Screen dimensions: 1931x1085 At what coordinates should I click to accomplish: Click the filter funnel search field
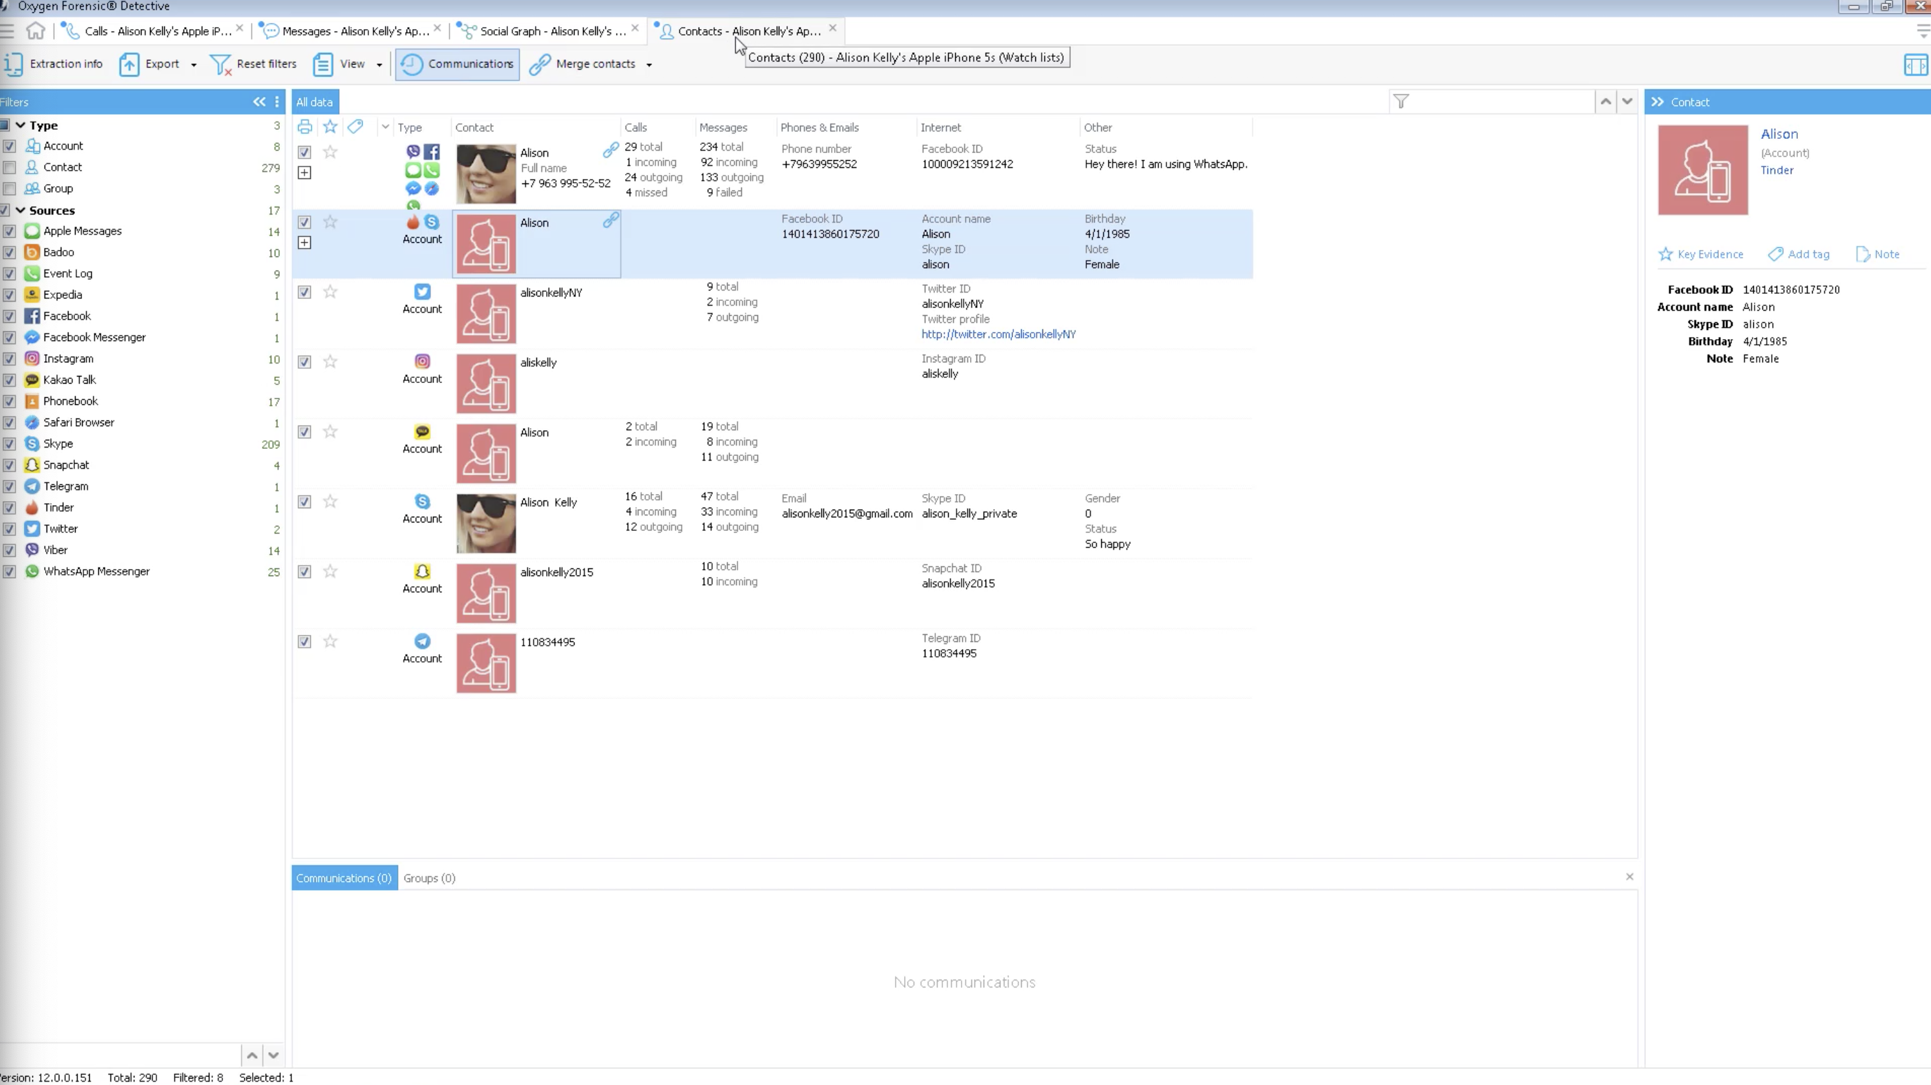1492,101
